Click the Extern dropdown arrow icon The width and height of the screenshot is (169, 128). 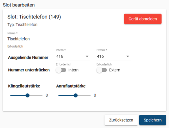(x=128, y=56)
